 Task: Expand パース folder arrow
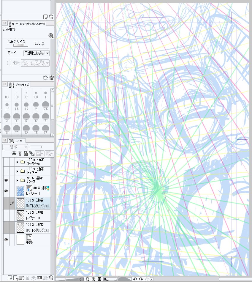click(x=17, y=180)
